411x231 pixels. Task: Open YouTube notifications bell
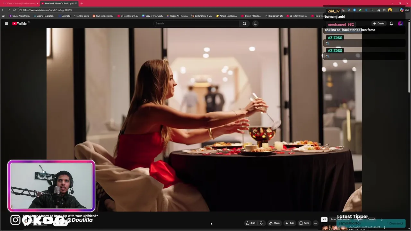pyautogui.click(x=391, y=23)
